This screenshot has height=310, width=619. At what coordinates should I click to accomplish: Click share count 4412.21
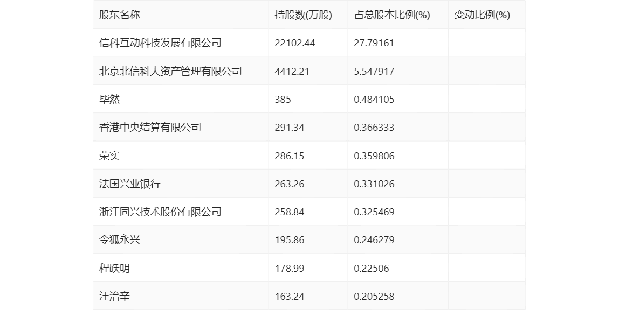(x=292, y=71)
